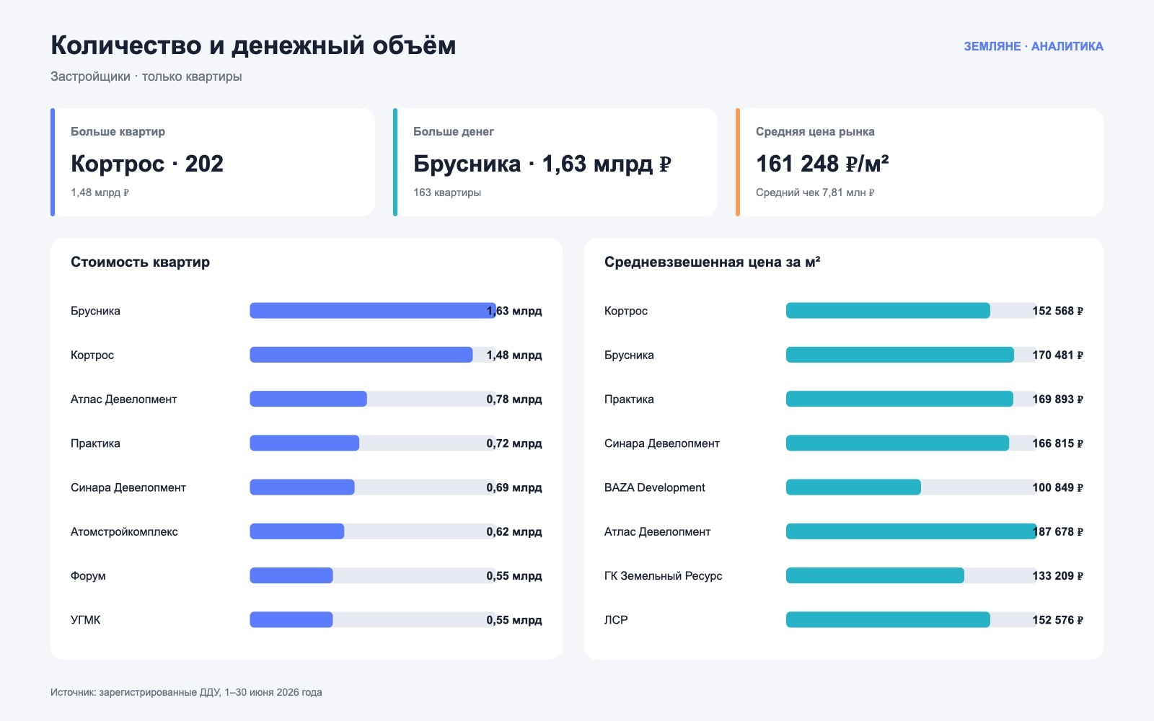Click the ЗЕМЛЯНЕ · АНАЛИТИКА brand link

1034,46
